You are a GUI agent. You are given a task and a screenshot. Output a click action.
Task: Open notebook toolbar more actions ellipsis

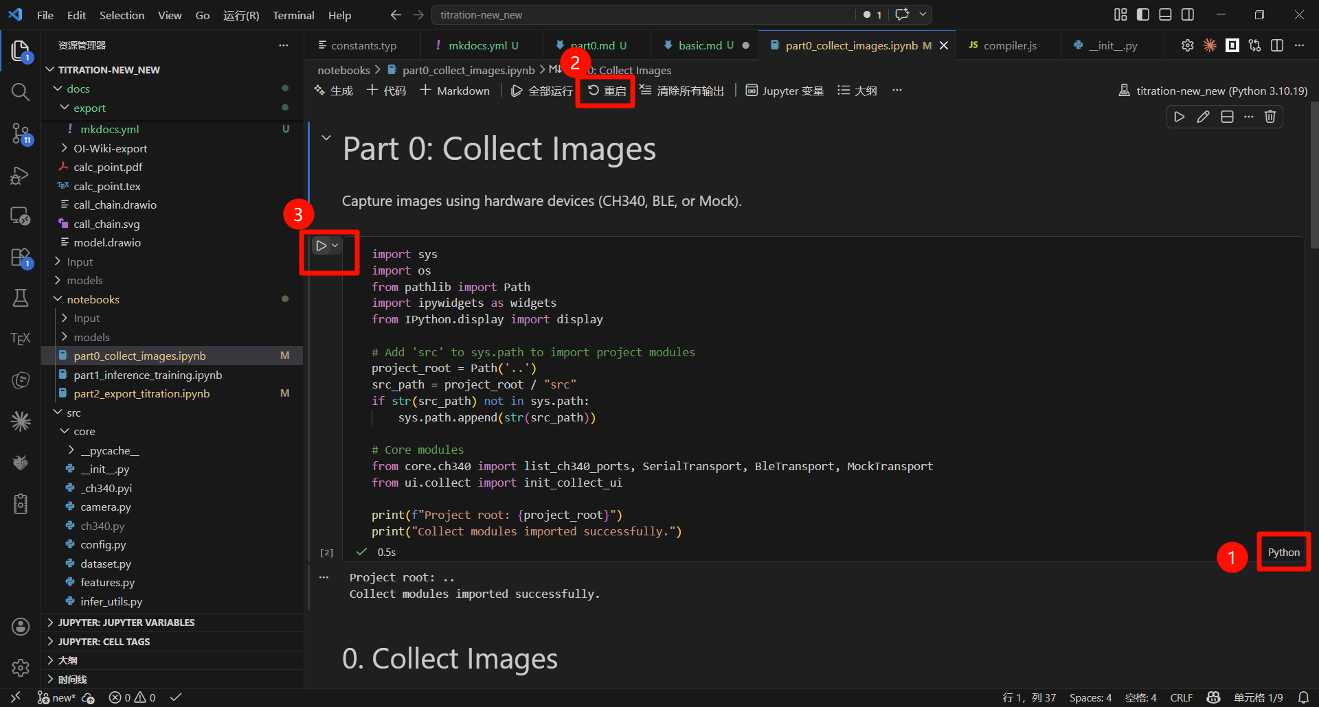pyautogui.click(x=897, y=91)
